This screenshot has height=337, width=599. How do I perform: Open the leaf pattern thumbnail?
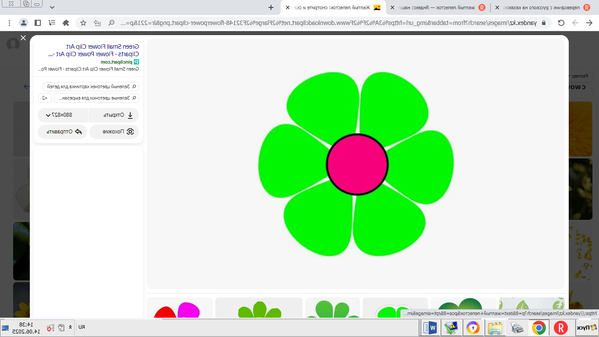pos(531,308)
